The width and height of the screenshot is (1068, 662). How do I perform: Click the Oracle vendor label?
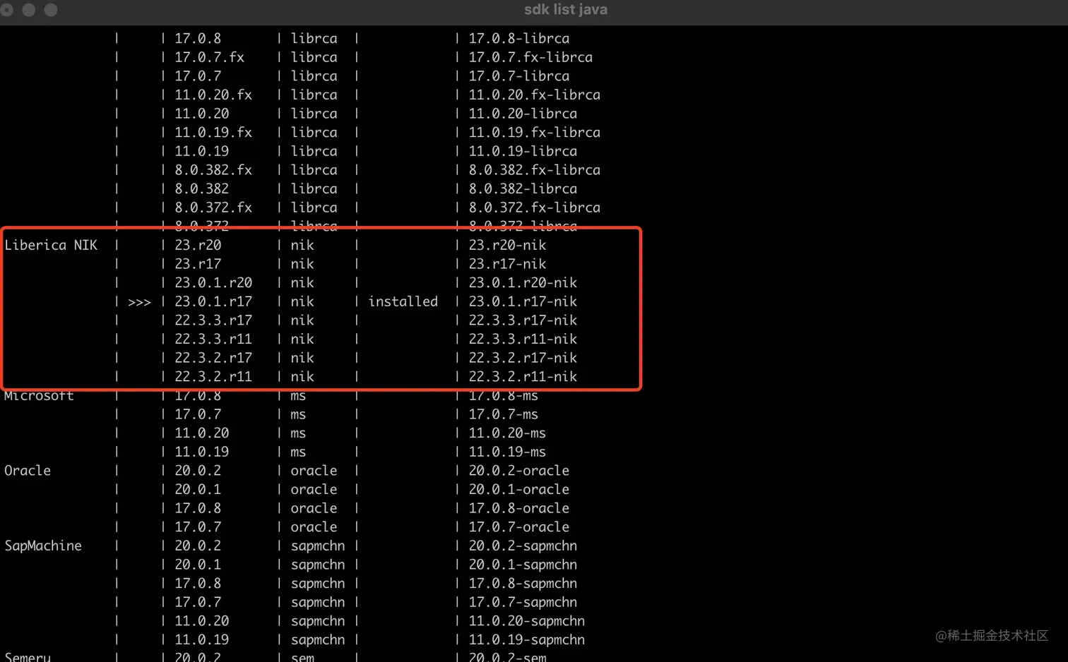point(27,470)
